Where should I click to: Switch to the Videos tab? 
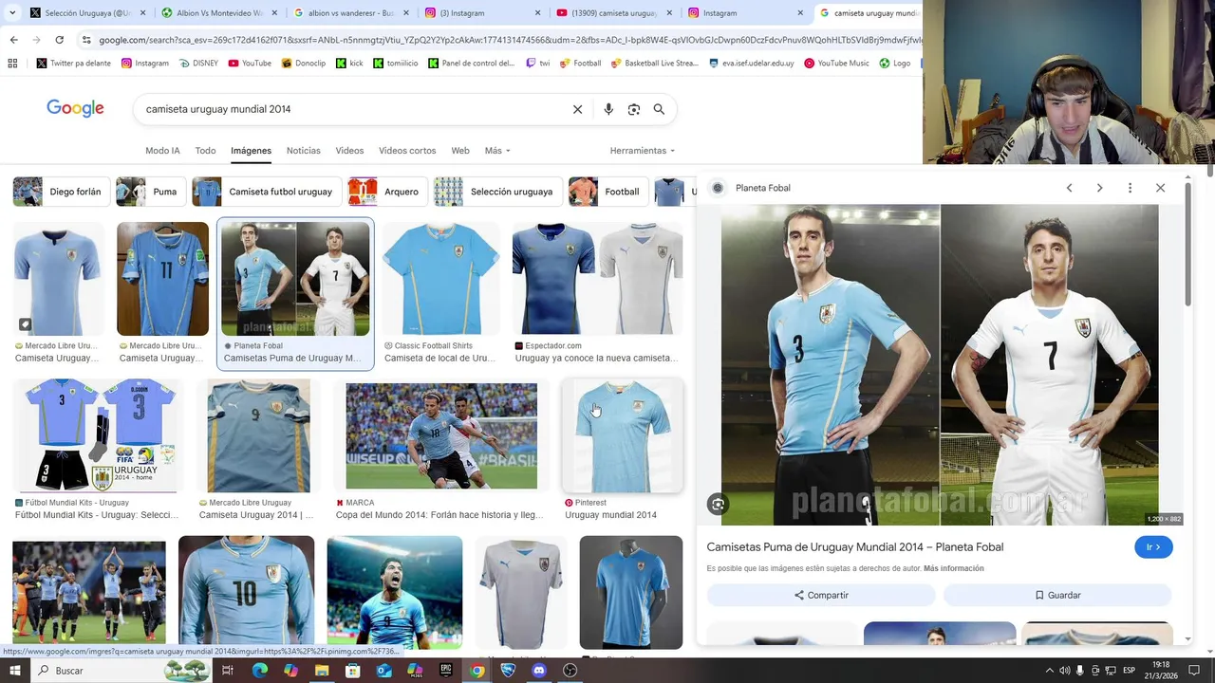[x=349, y=151]
